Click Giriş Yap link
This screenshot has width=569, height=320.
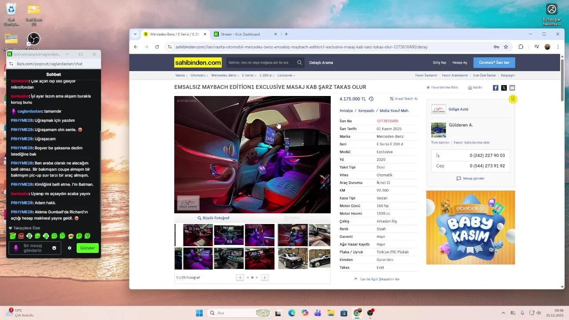(x=440, y=63)
